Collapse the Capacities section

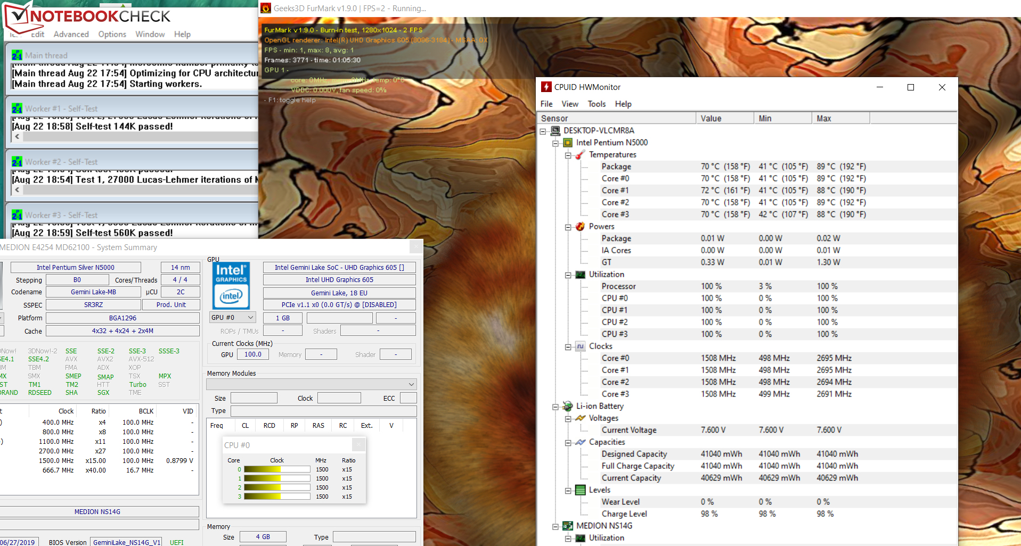(568, 443)
